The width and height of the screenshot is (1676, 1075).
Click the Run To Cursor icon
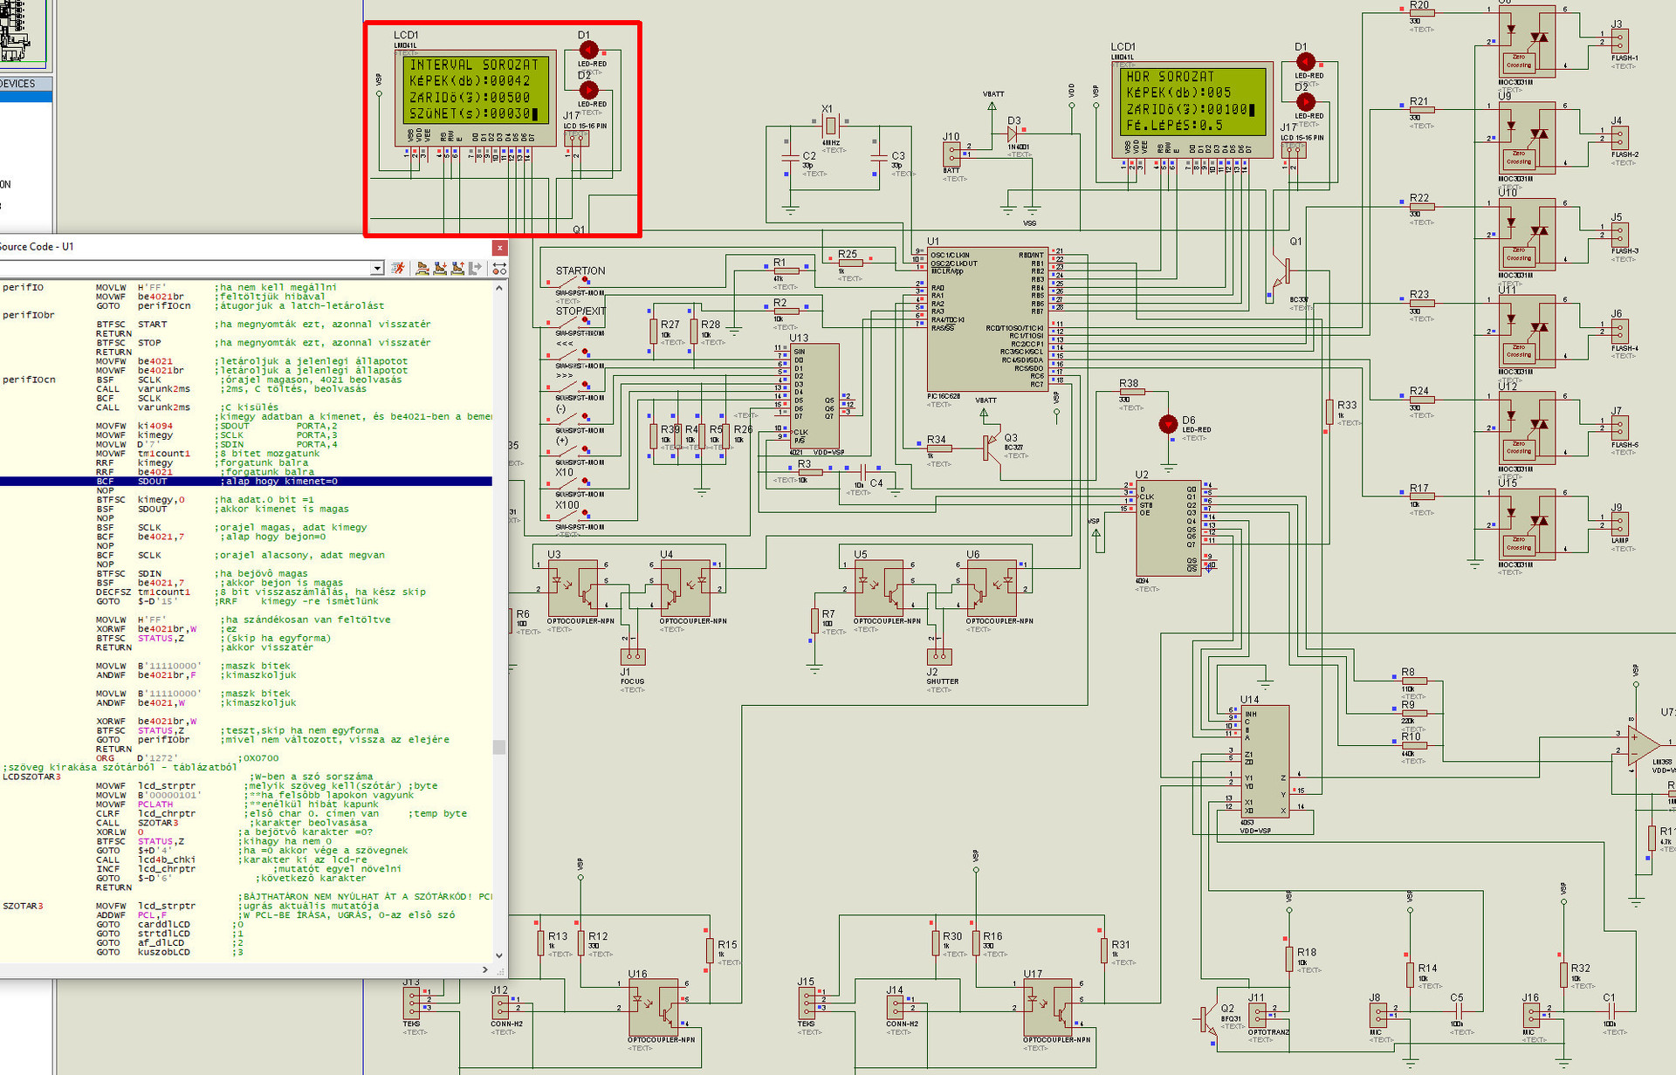[x=475, y=268]
